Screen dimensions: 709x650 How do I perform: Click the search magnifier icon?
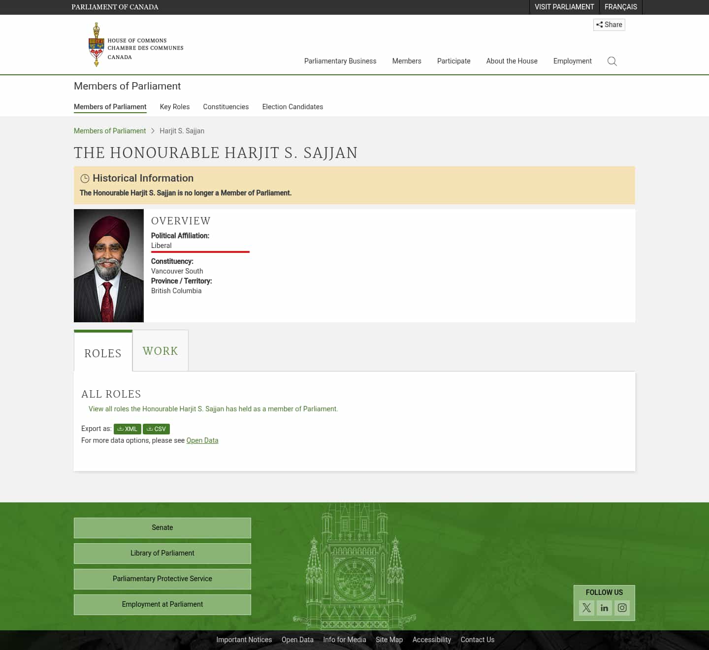pos(612,61)
